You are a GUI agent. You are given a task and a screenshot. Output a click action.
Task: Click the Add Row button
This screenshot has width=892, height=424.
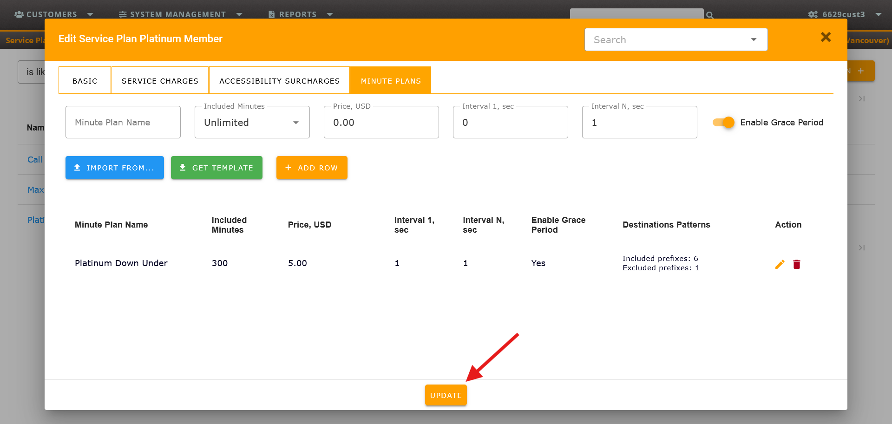click(x=312, y=168)
